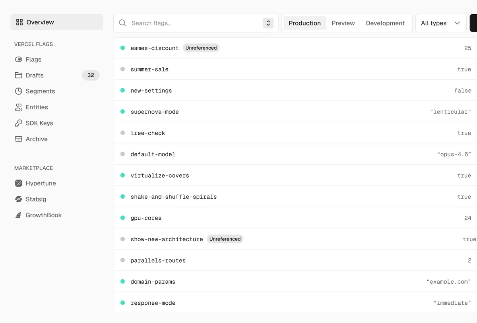Click the gray status dot for default-model

coord(122,154)
